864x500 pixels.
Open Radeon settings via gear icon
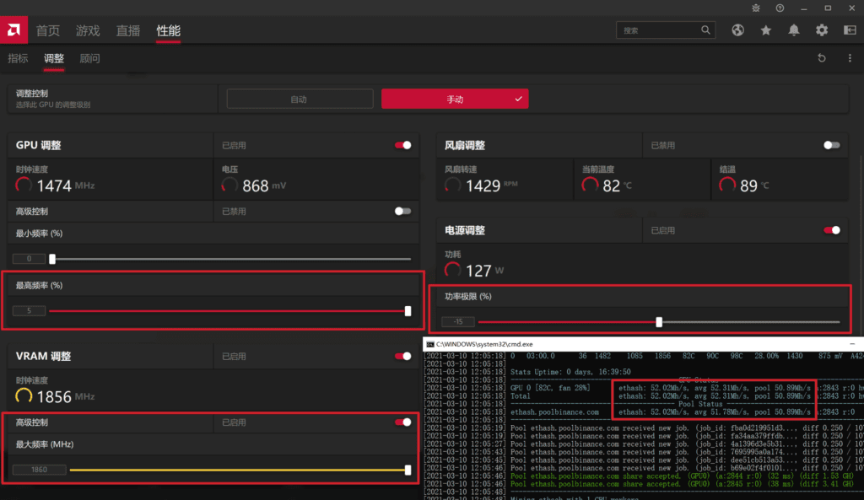click(x=821, y=30)
